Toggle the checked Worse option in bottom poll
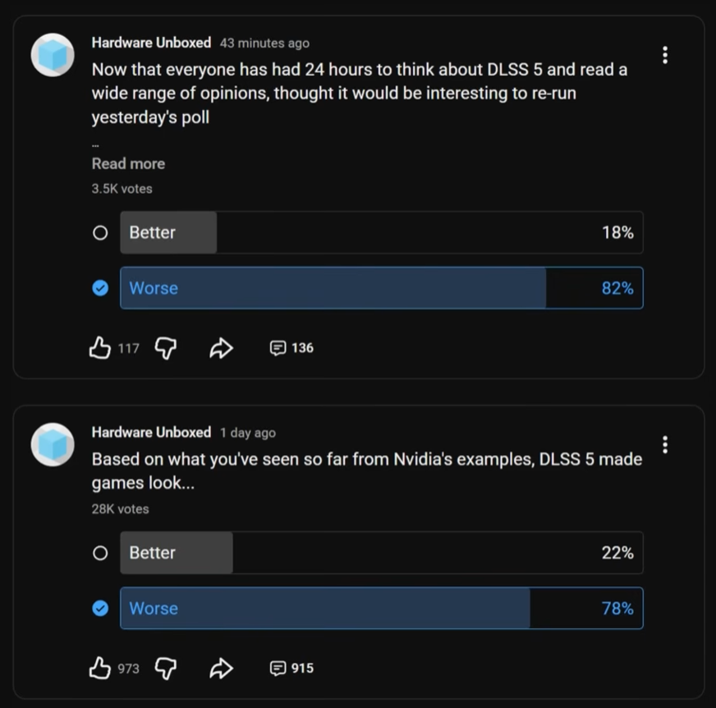 tap(100, 609)
